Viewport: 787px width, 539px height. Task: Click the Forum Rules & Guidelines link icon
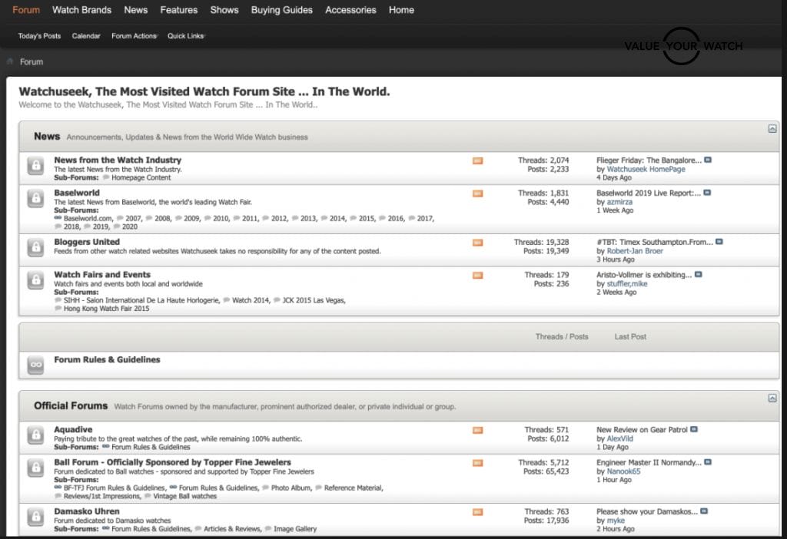35,365
